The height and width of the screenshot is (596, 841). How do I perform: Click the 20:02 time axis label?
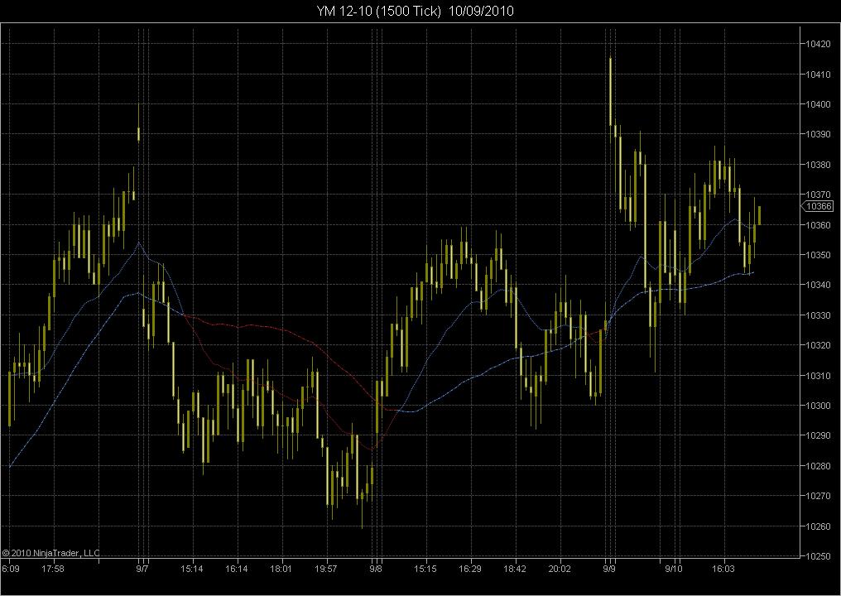[560, 569]
